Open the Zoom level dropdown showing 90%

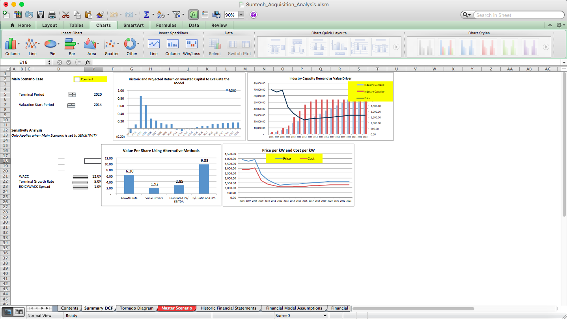241,14
